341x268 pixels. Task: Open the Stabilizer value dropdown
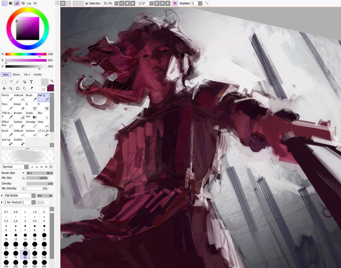[200, 3]
